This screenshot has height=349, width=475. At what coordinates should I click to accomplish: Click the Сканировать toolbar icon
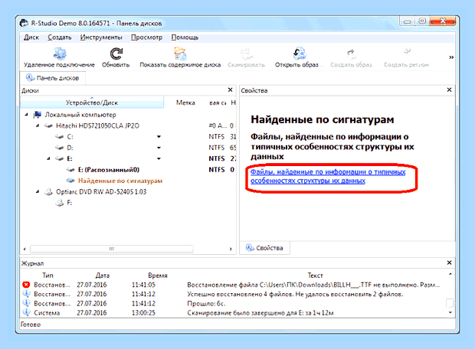(246, 54)
